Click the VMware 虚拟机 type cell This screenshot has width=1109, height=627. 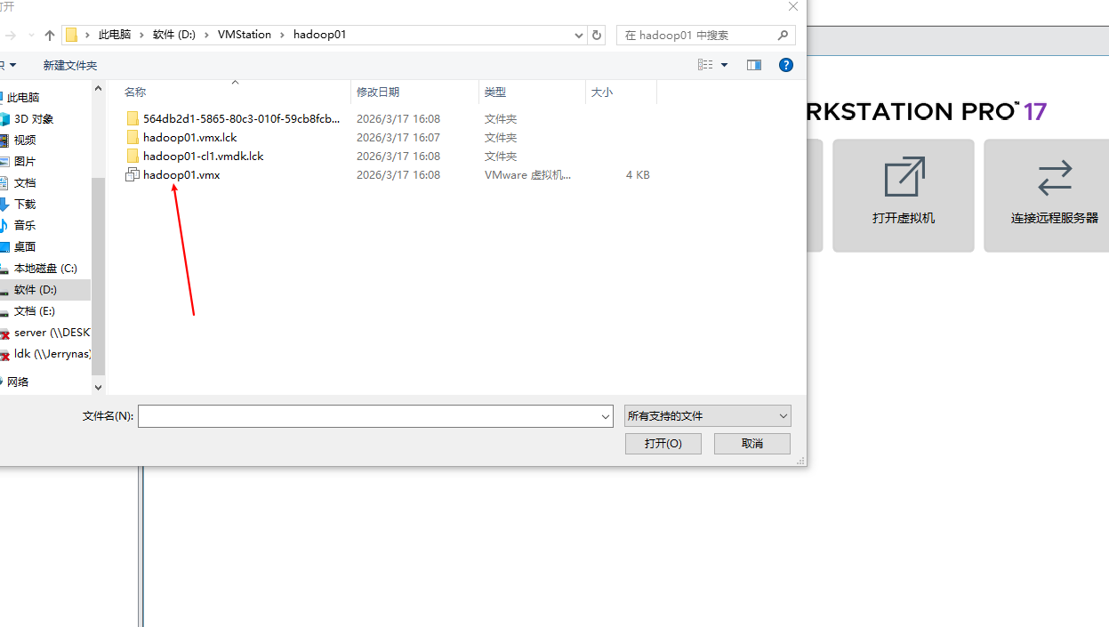[x=528, y=175]
